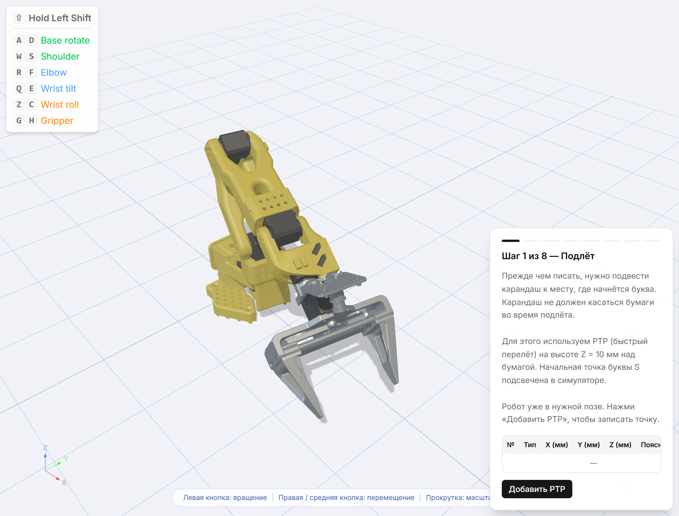Click the blue Z axis label on gizmo
This screenshot has height=516, width=679.
pos(45,448)
